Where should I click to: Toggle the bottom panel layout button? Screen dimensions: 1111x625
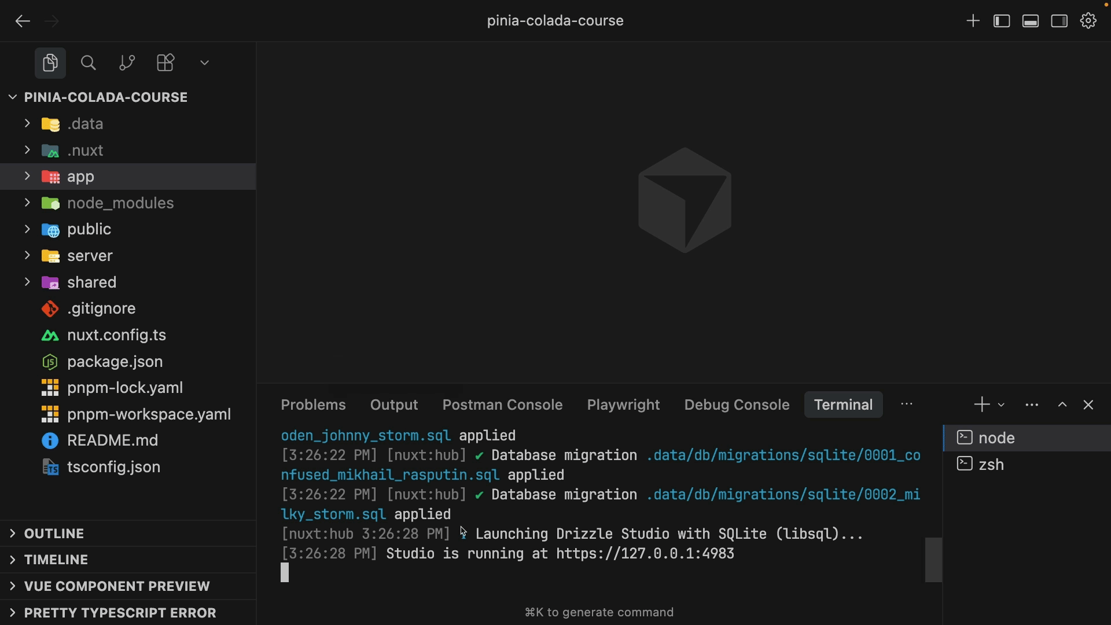pos(1031,21)
